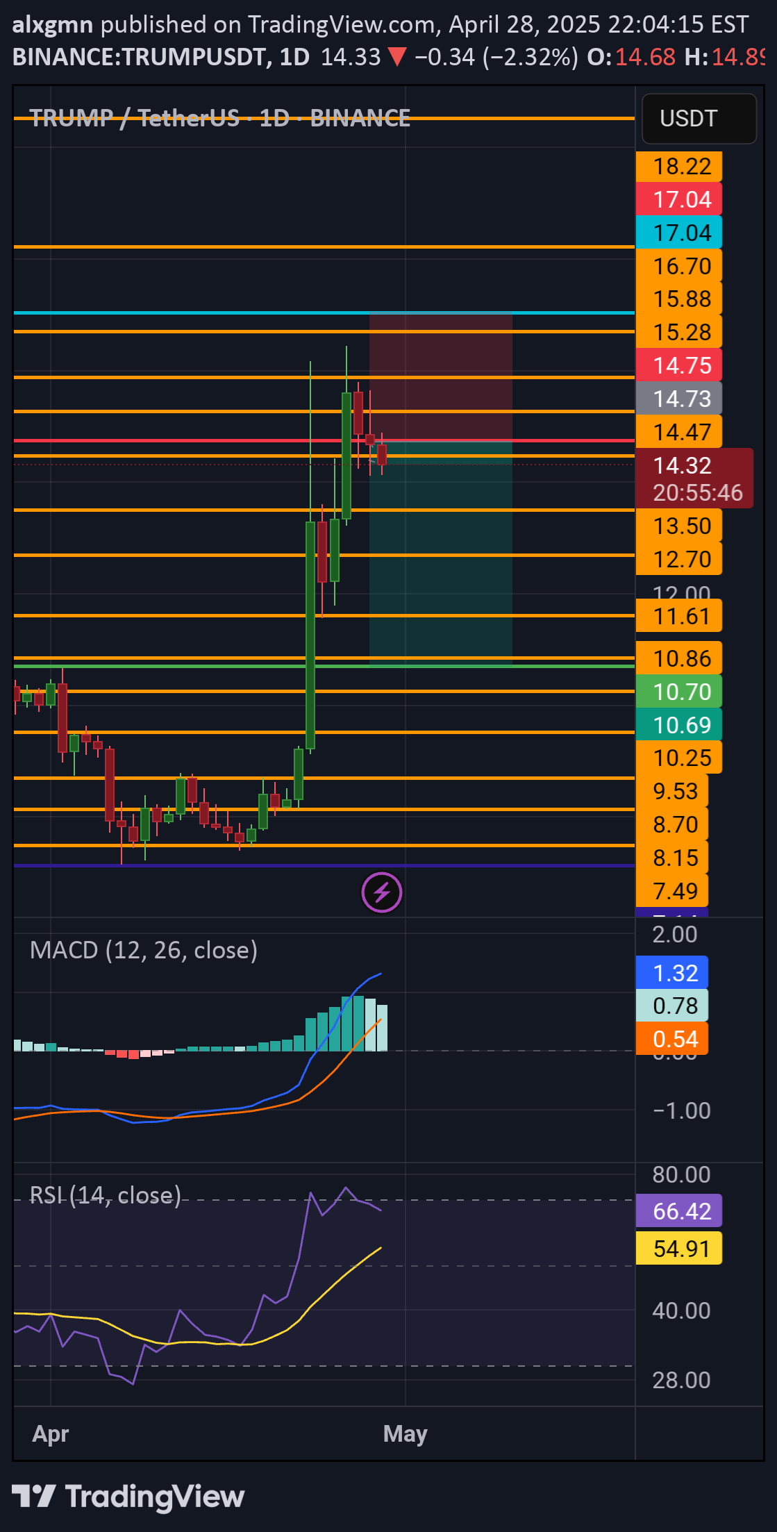The image size is (777, 1532).
Task: Open the USDT currency selector
Action: tap(699, 119)
